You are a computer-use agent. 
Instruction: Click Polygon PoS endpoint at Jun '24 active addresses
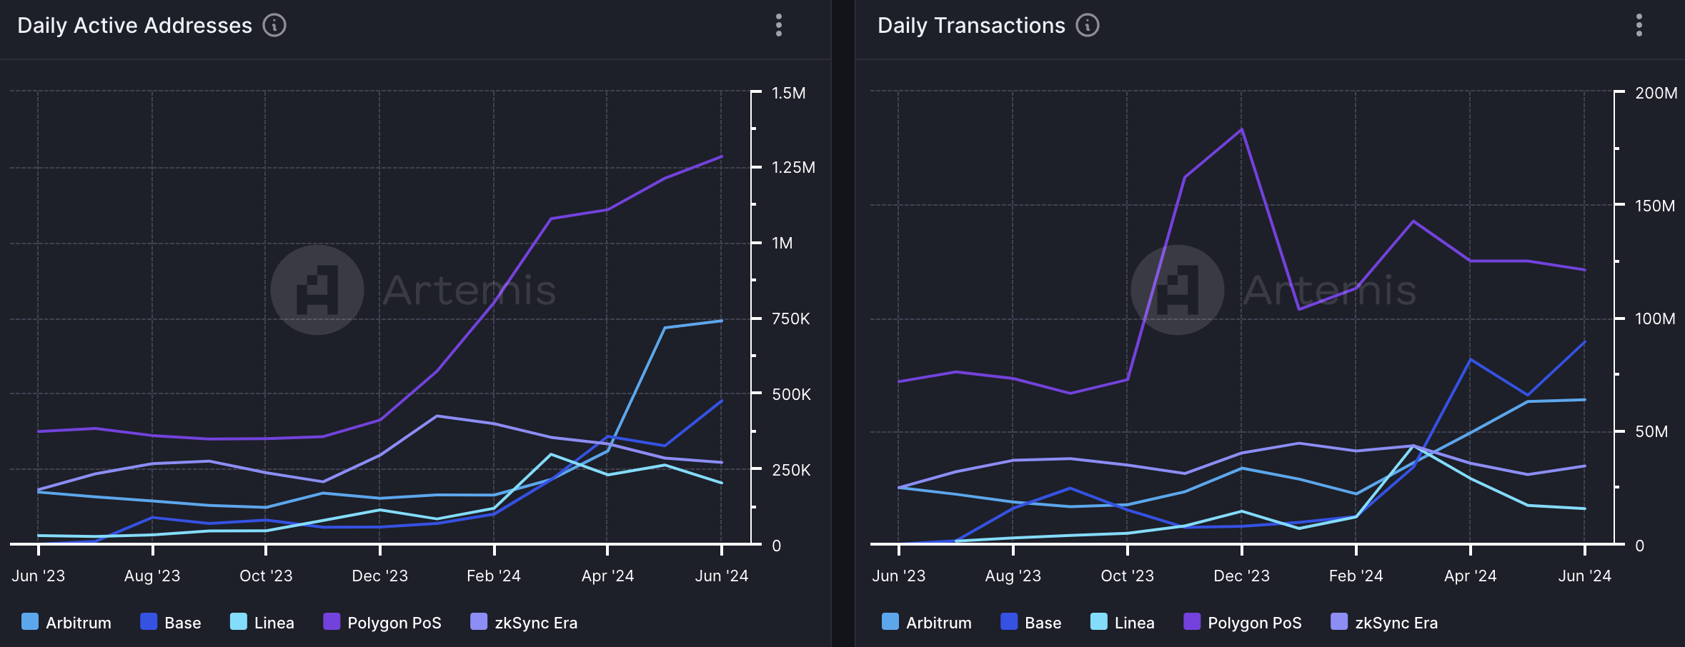[x=722, y=156]
